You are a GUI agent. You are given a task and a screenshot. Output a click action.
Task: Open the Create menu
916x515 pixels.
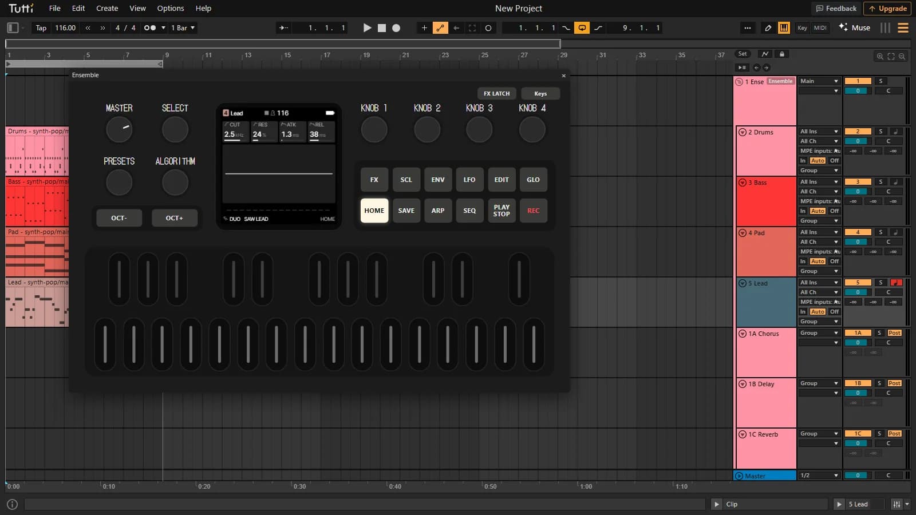click(107, 8)
